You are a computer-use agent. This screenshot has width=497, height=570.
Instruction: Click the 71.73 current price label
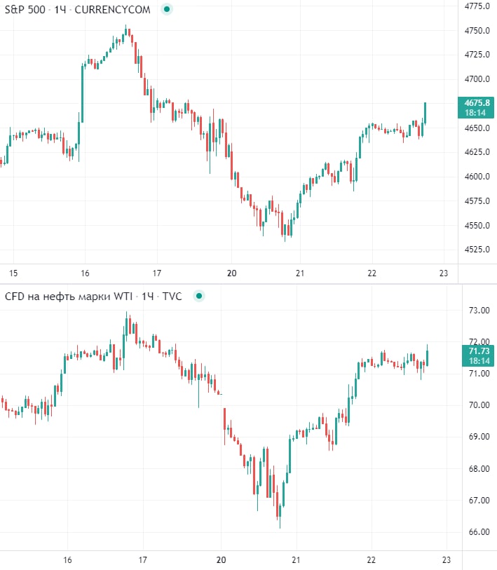(477, 350)
